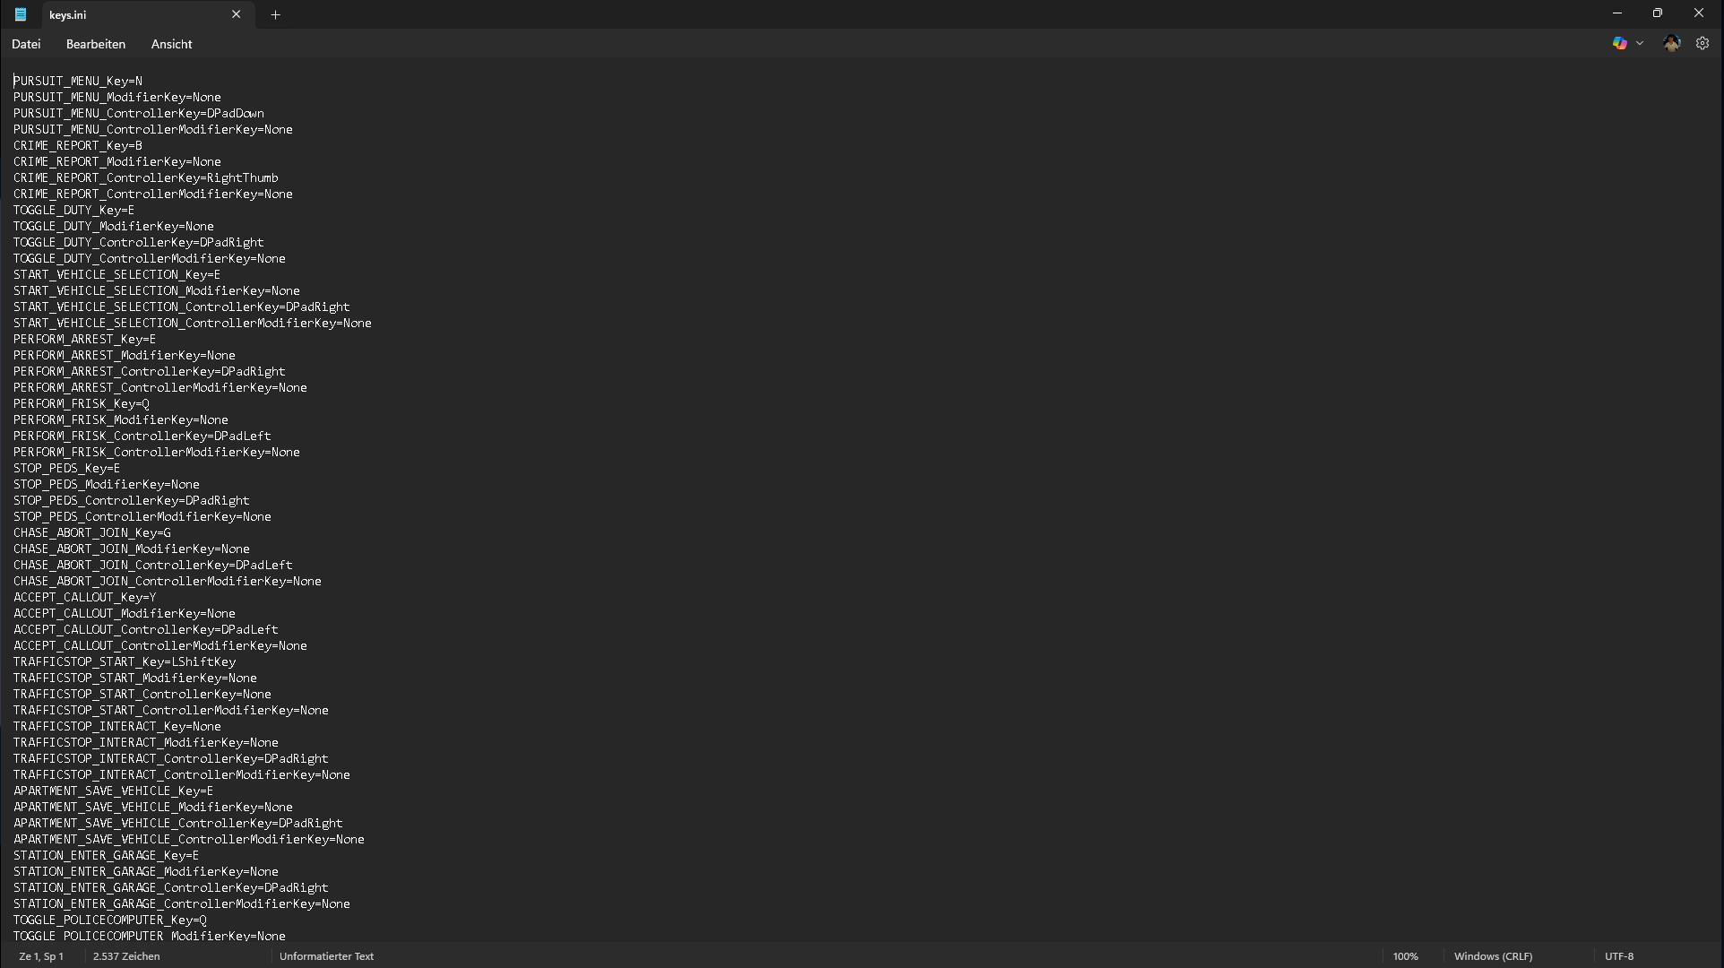Image resolution: width=1724 pixels, height=968 pixels.
Task: Click the Windows (CRLF) line ending indicator
Action: tap(1493, 956)
